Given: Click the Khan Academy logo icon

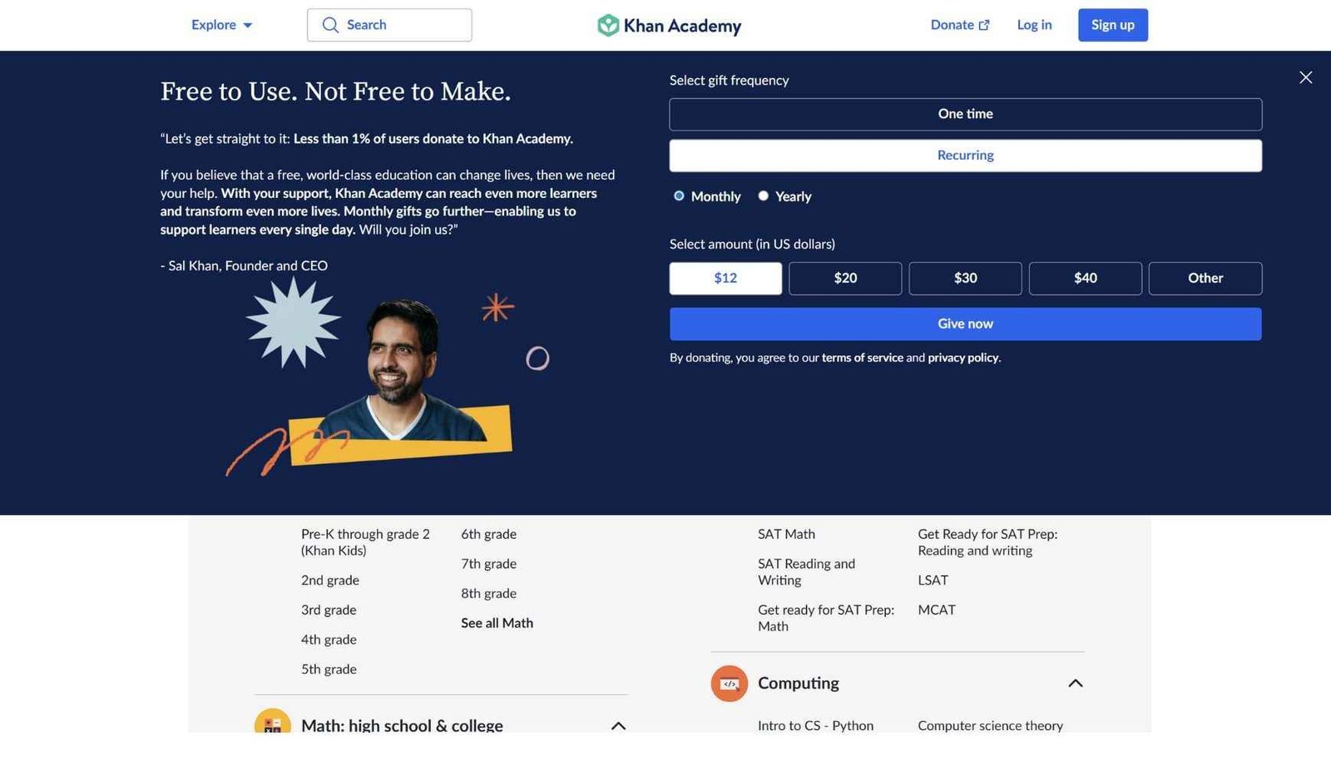Looking at the screenshot, I should (x=608, y=25).
